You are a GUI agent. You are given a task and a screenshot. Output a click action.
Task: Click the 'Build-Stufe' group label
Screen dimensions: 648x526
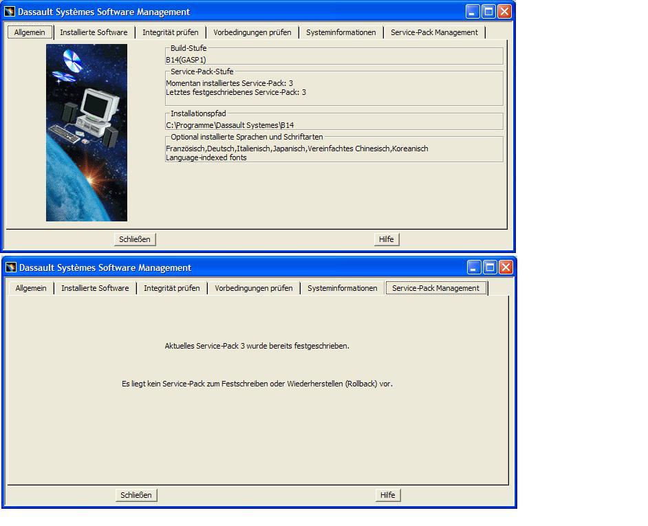tap(188, 48)
